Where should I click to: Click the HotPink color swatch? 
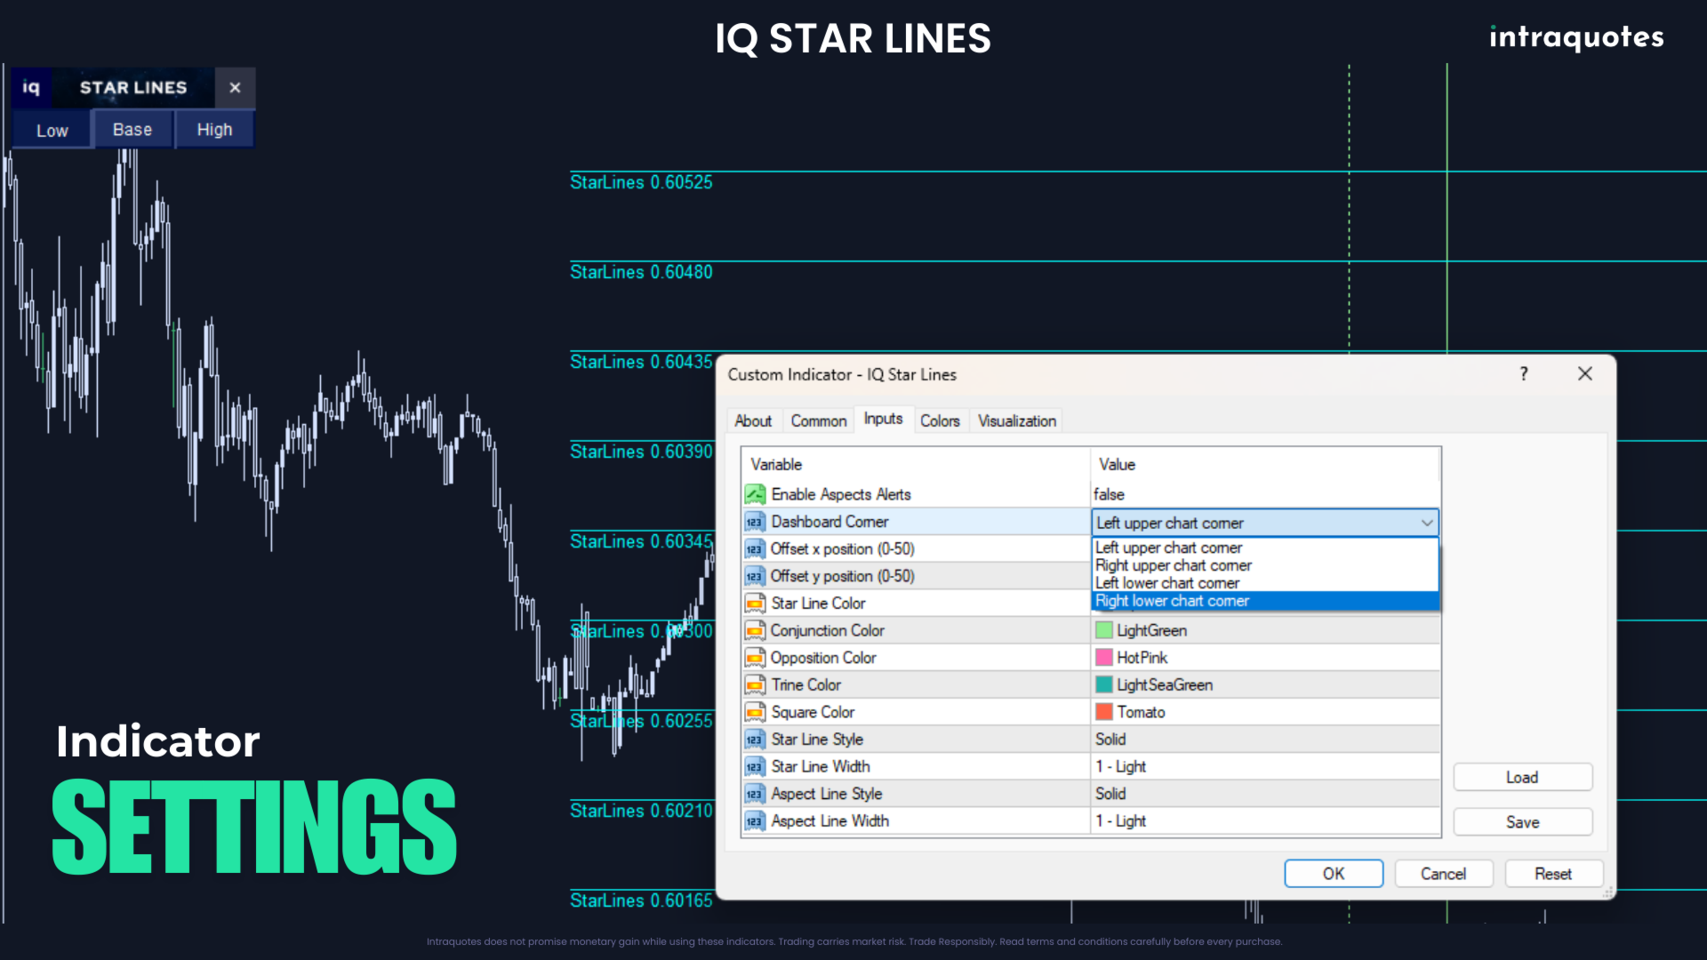click(1104, 658)
